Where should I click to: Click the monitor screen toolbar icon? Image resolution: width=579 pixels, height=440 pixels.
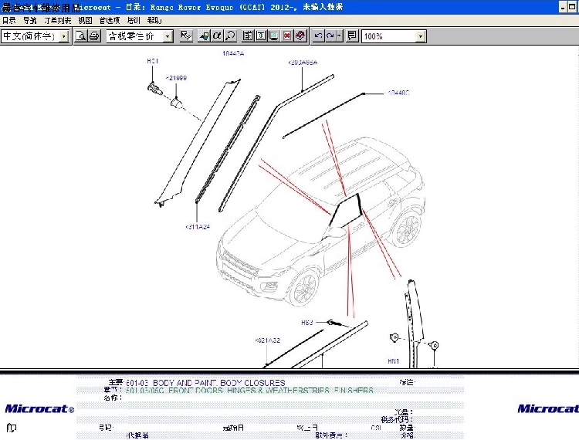pyautogui.click(x=274, y=36)
